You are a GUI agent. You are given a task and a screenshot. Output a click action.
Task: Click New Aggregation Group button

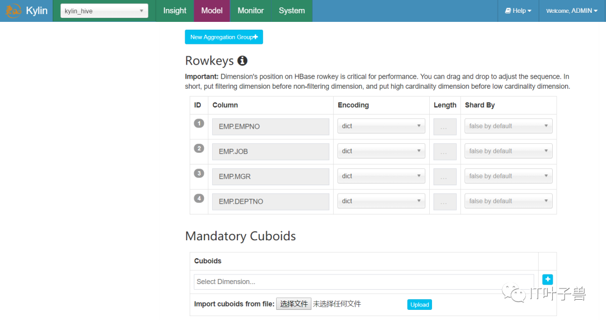(x=224, y=37)
